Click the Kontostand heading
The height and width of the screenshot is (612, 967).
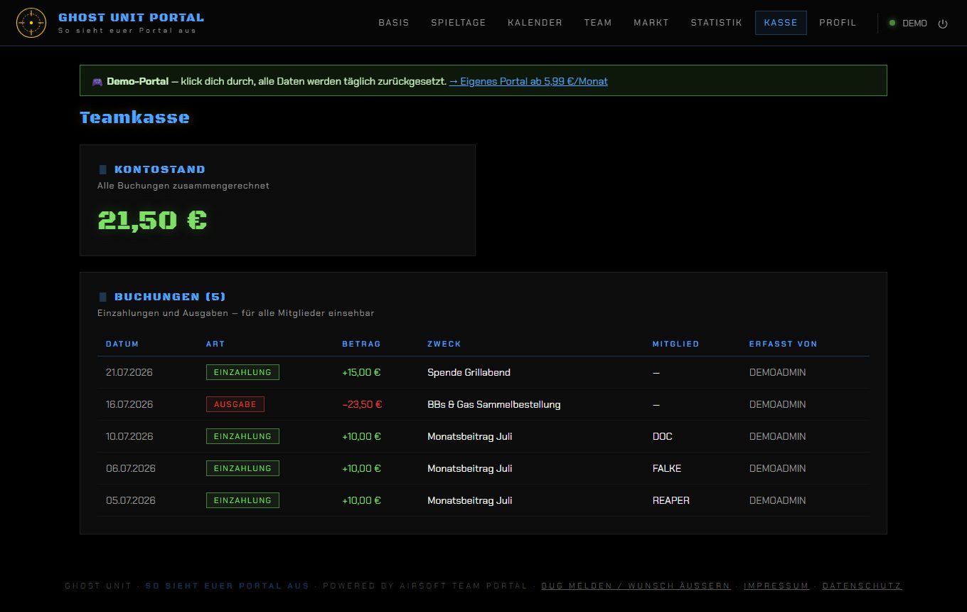[x=160, y=169]
